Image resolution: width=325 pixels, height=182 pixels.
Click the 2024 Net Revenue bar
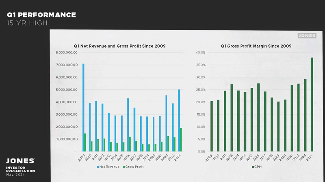179,121
